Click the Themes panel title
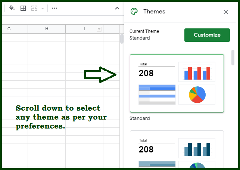This screenshot has width=240, height=170. tap(154, 12)
